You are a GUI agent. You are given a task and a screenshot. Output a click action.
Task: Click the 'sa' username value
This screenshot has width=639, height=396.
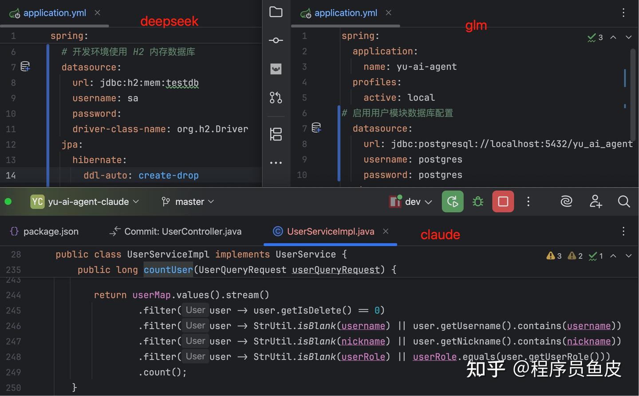pos(133,98)
